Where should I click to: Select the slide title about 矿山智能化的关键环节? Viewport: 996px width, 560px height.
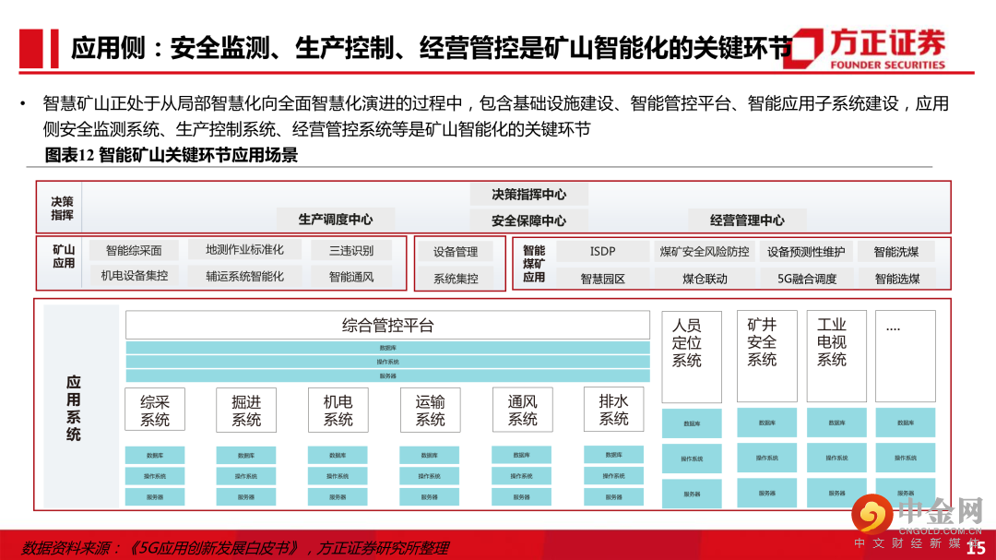[x=431, y=48]
